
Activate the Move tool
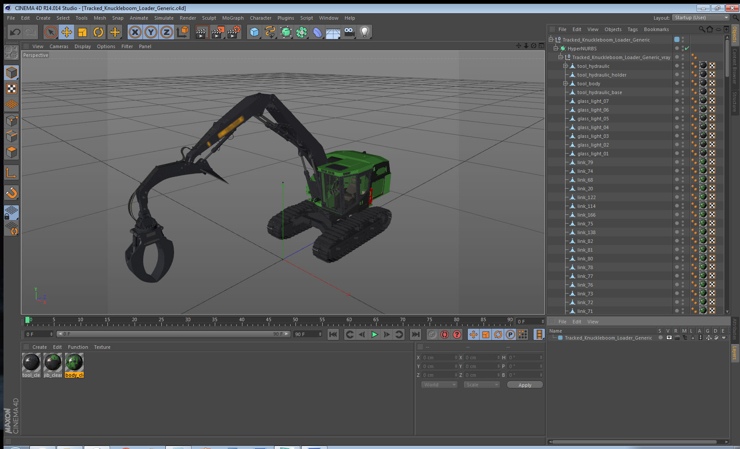(67, 32)
